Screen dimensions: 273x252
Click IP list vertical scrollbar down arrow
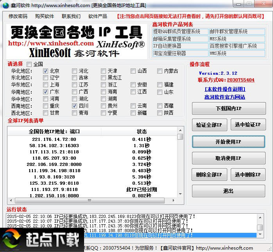180,194
